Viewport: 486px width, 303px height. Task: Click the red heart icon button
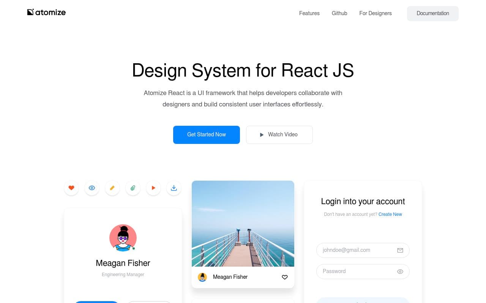tap(71, 188)
